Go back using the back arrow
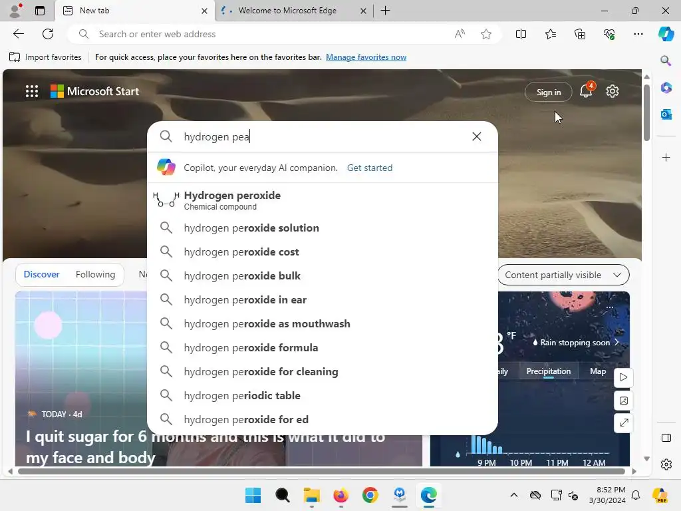Screen dimensions: 681x511 18,34
